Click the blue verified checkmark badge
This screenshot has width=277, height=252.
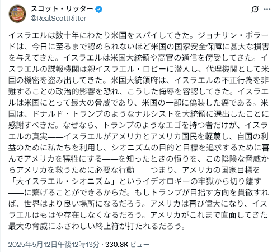pyautogui.click(x=99, y=9)
